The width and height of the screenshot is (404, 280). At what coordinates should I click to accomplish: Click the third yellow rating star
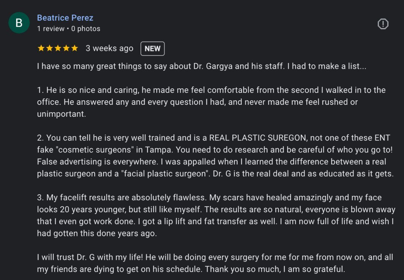(58, 48)
